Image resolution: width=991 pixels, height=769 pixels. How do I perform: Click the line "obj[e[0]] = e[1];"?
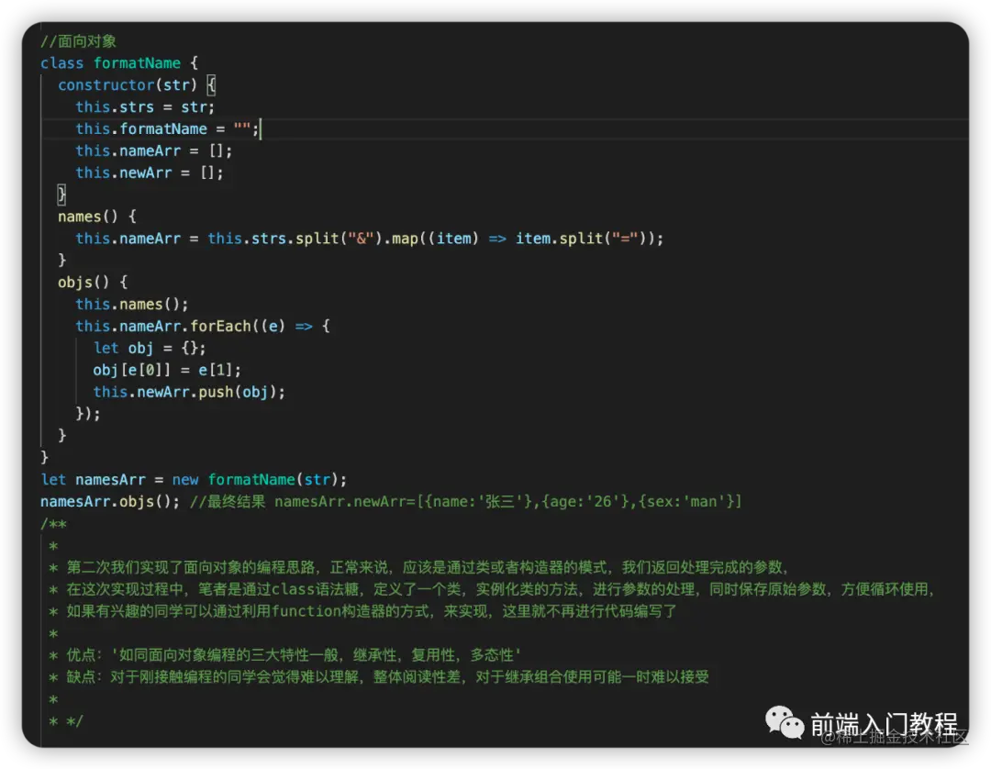click(x=168, y=370)
